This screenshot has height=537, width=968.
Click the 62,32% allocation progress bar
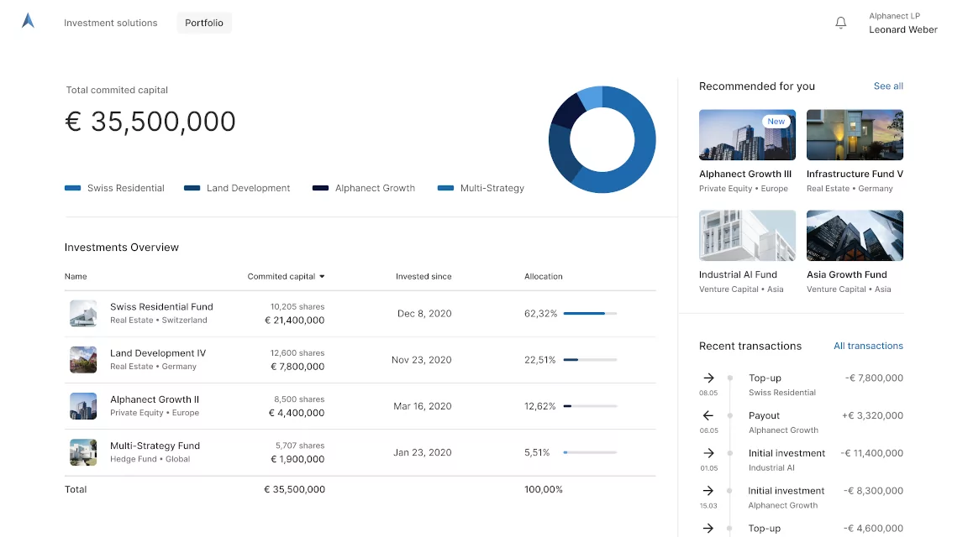[x=590, y=314]
